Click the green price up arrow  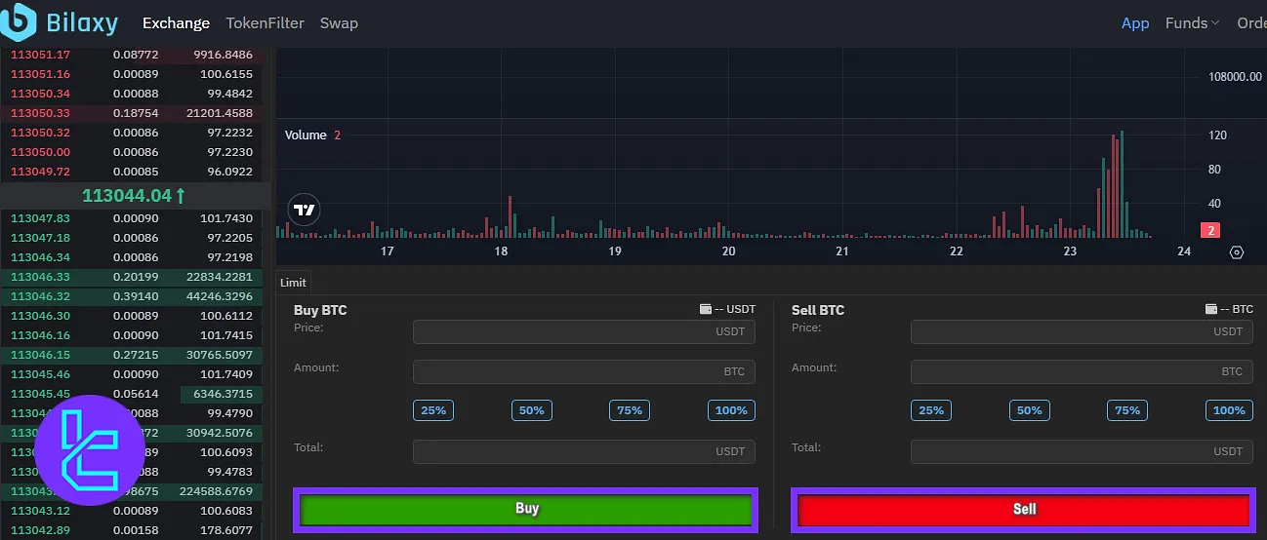pos(182,196)
